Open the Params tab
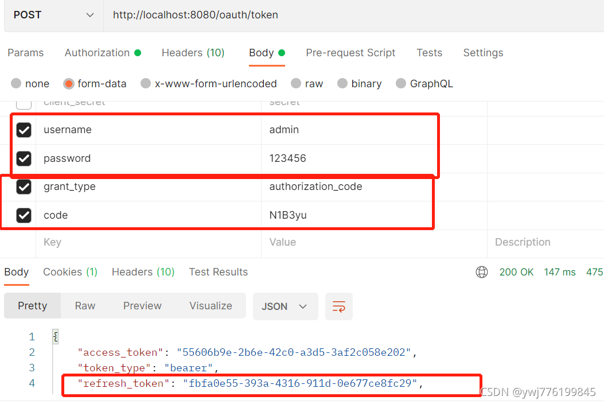Viewport: 604px width, 404px height. coord(26,53)
